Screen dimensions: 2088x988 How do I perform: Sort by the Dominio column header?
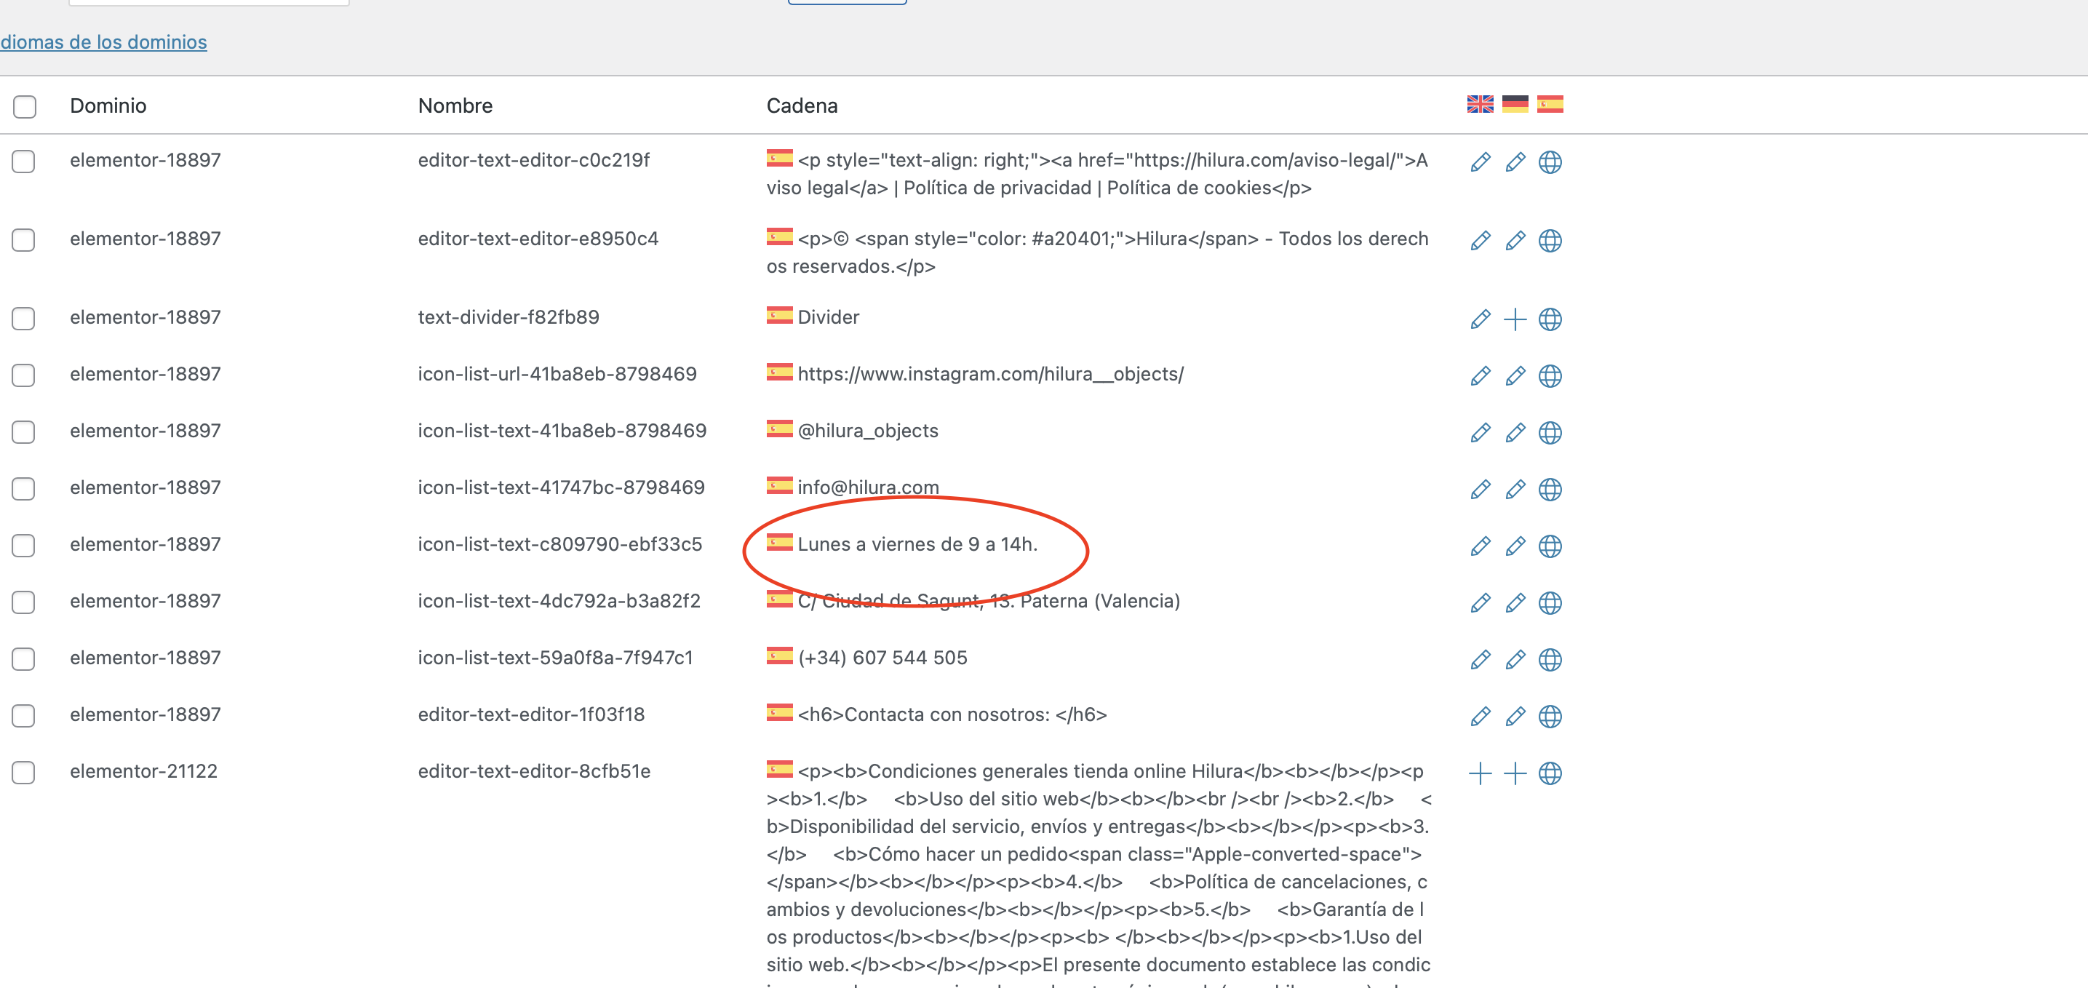108,106
